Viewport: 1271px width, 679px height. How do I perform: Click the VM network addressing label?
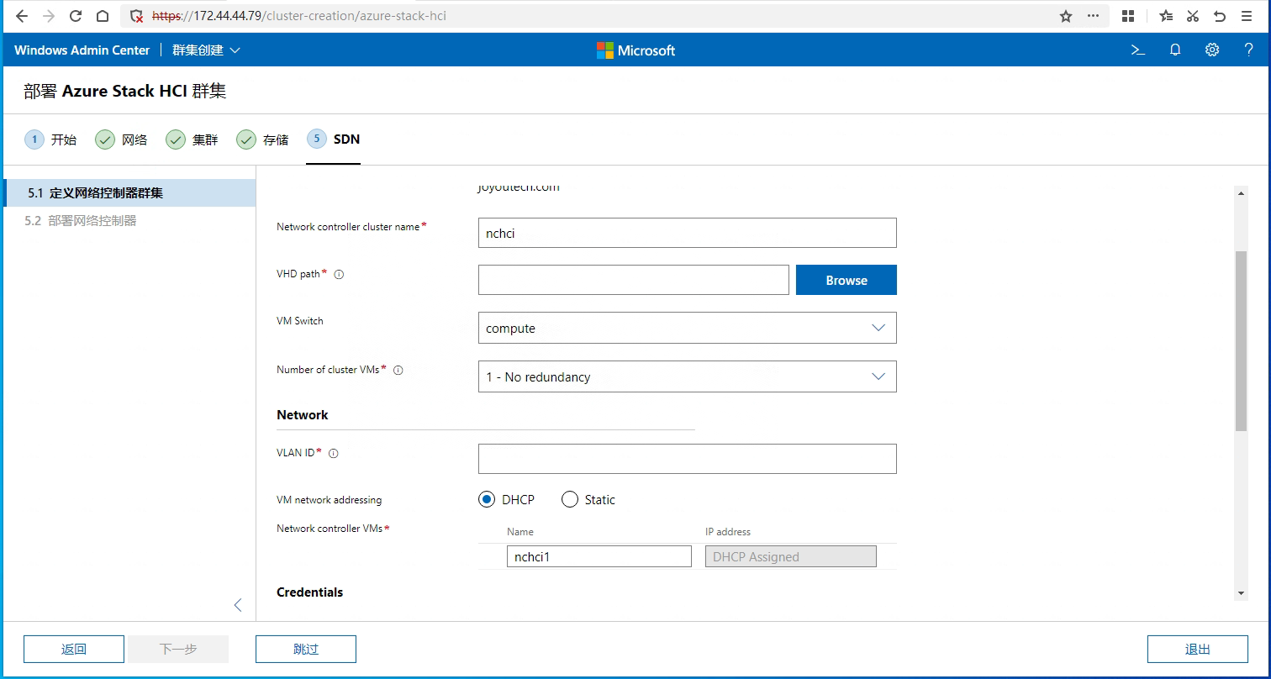click(330, 500)
